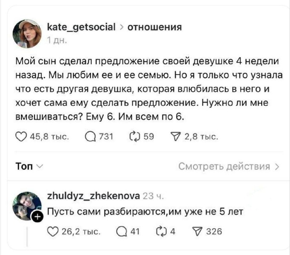Image resolution: width=290 pixels, height=255 pixels.
Task: Click the reply text 'Пусть сами разбираются'
Action: pyautogui.click(x=99, y=211)
